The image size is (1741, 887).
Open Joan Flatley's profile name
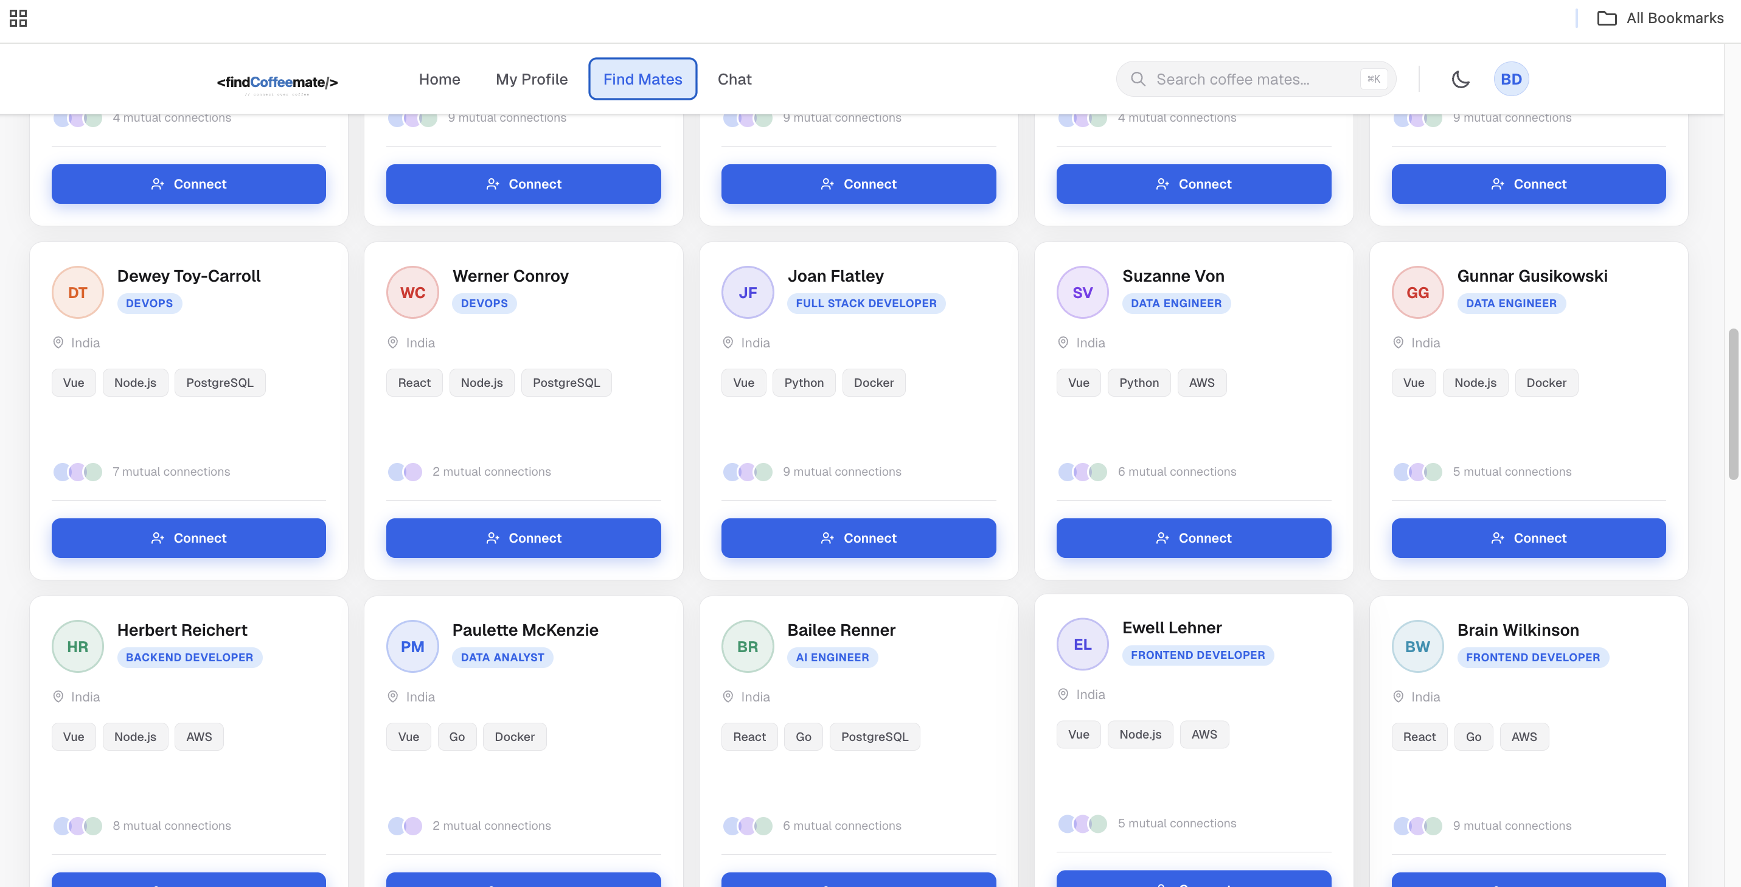click(835, 276)
